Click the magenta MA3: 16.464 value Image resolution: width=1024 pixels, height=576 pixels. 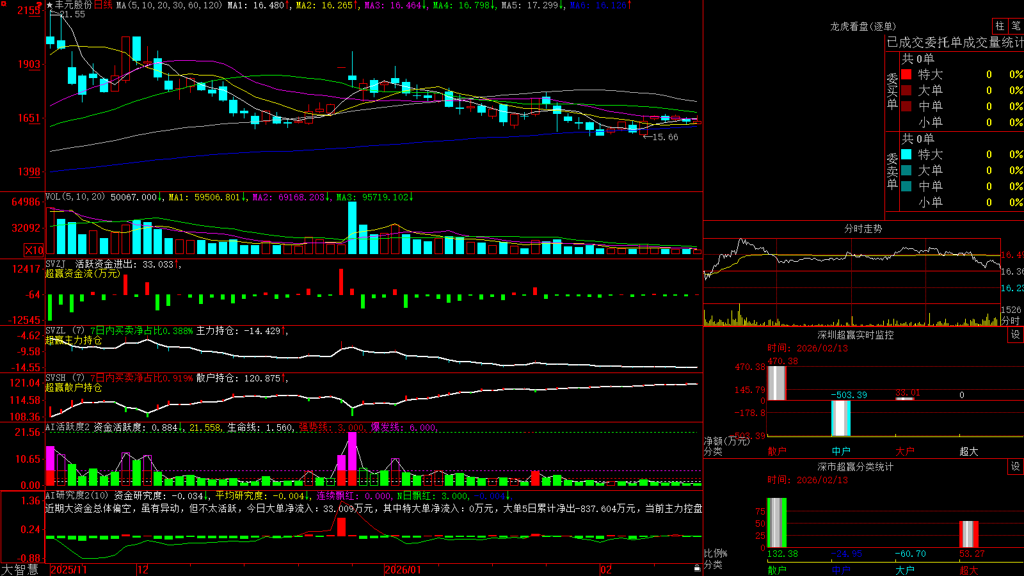tap(393, 5)
